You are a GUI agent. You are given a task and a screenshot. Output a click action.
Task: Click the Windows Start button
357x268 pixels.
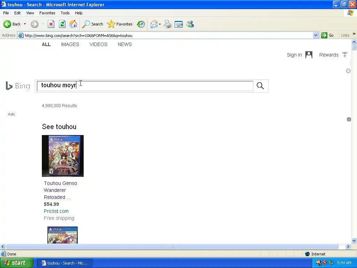pyautogui.click(x=17, y=263)
